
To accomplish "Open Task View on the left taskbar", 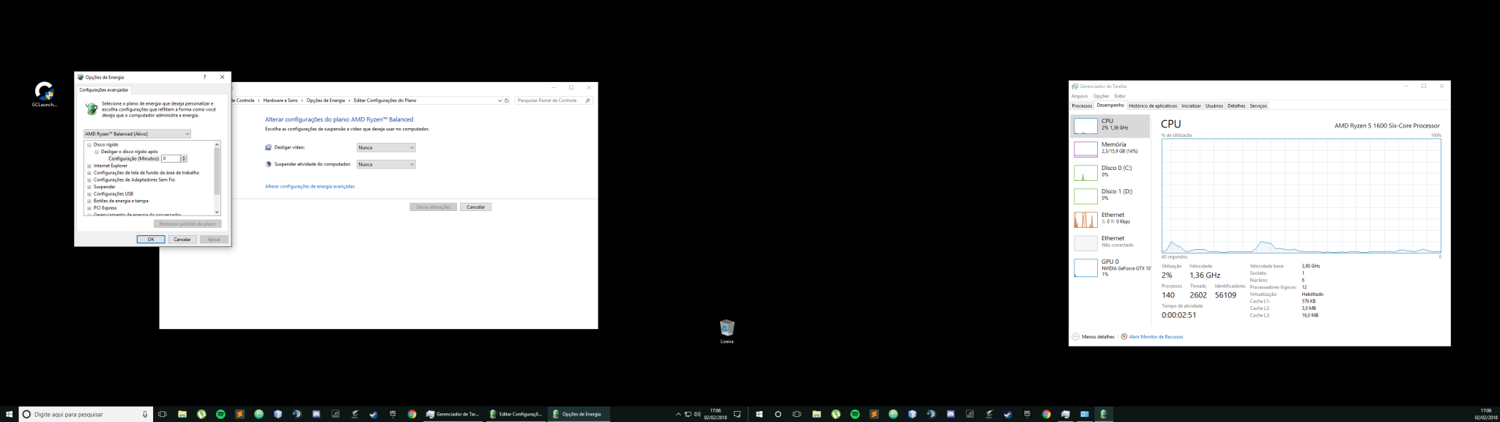I will [x=163, y=414].
